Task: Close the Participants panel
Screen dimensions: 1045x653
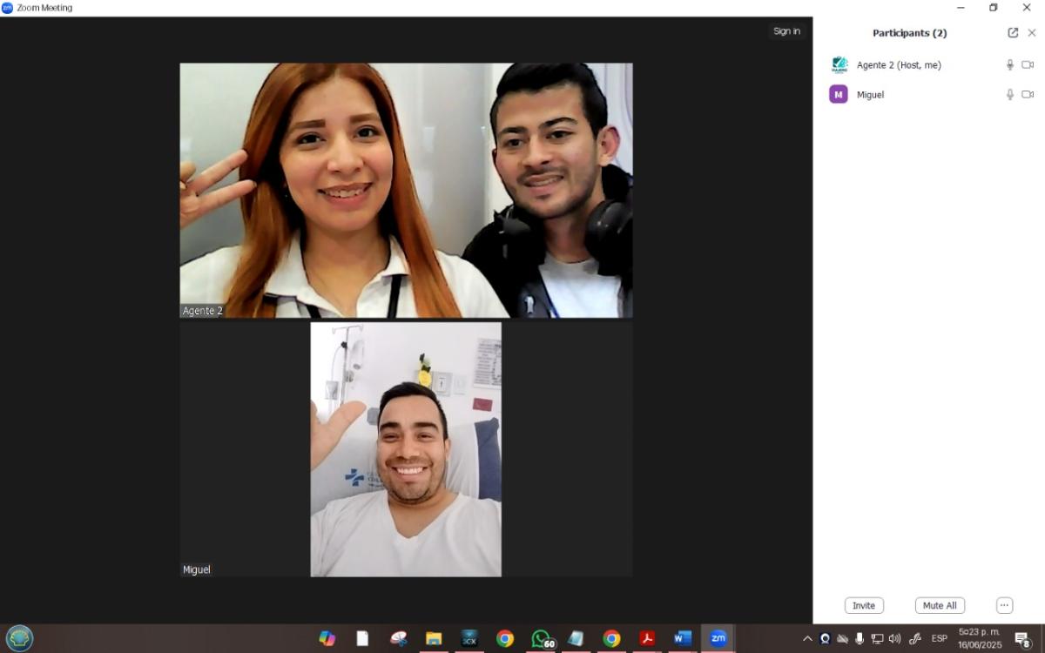Action: 1032,33
